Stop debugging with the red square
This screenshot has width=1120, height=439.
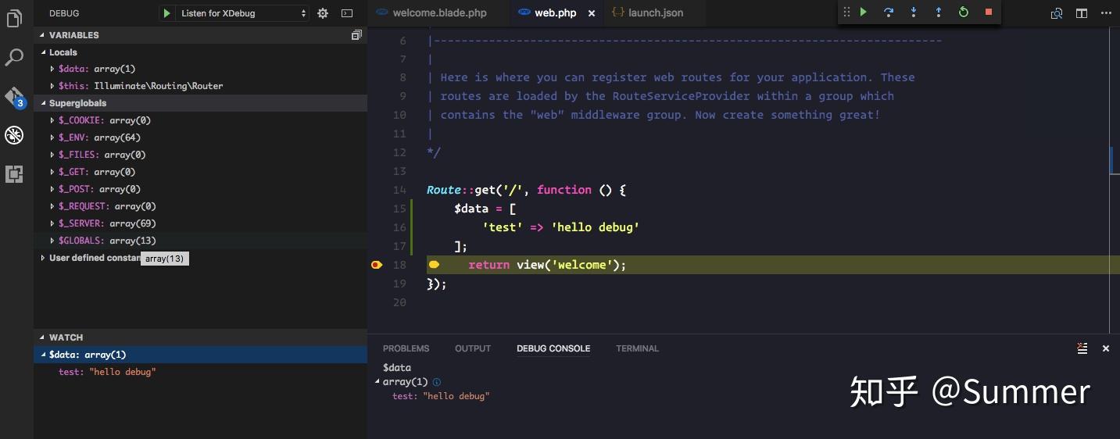coord(989,12)
